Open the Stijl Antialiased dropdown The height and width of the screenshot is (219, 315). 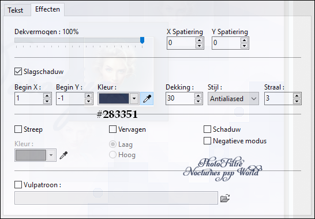(233, 99)
